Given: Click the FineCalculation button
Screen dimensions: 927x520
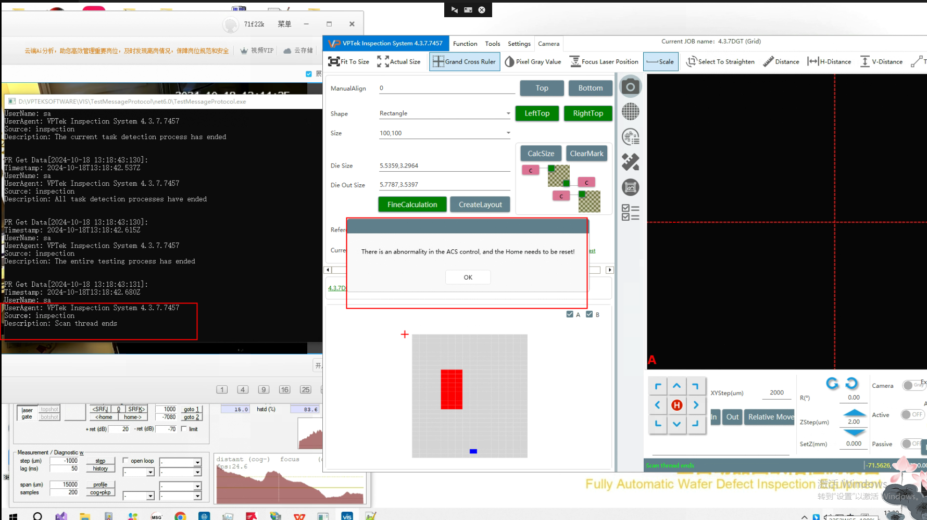Looking at the screenshot, I should click(x=412, y=205).
